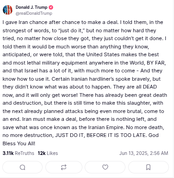Click the phrase "Iranian Empire" in the post
The image size is (174, 178).
tap(106, 127)
